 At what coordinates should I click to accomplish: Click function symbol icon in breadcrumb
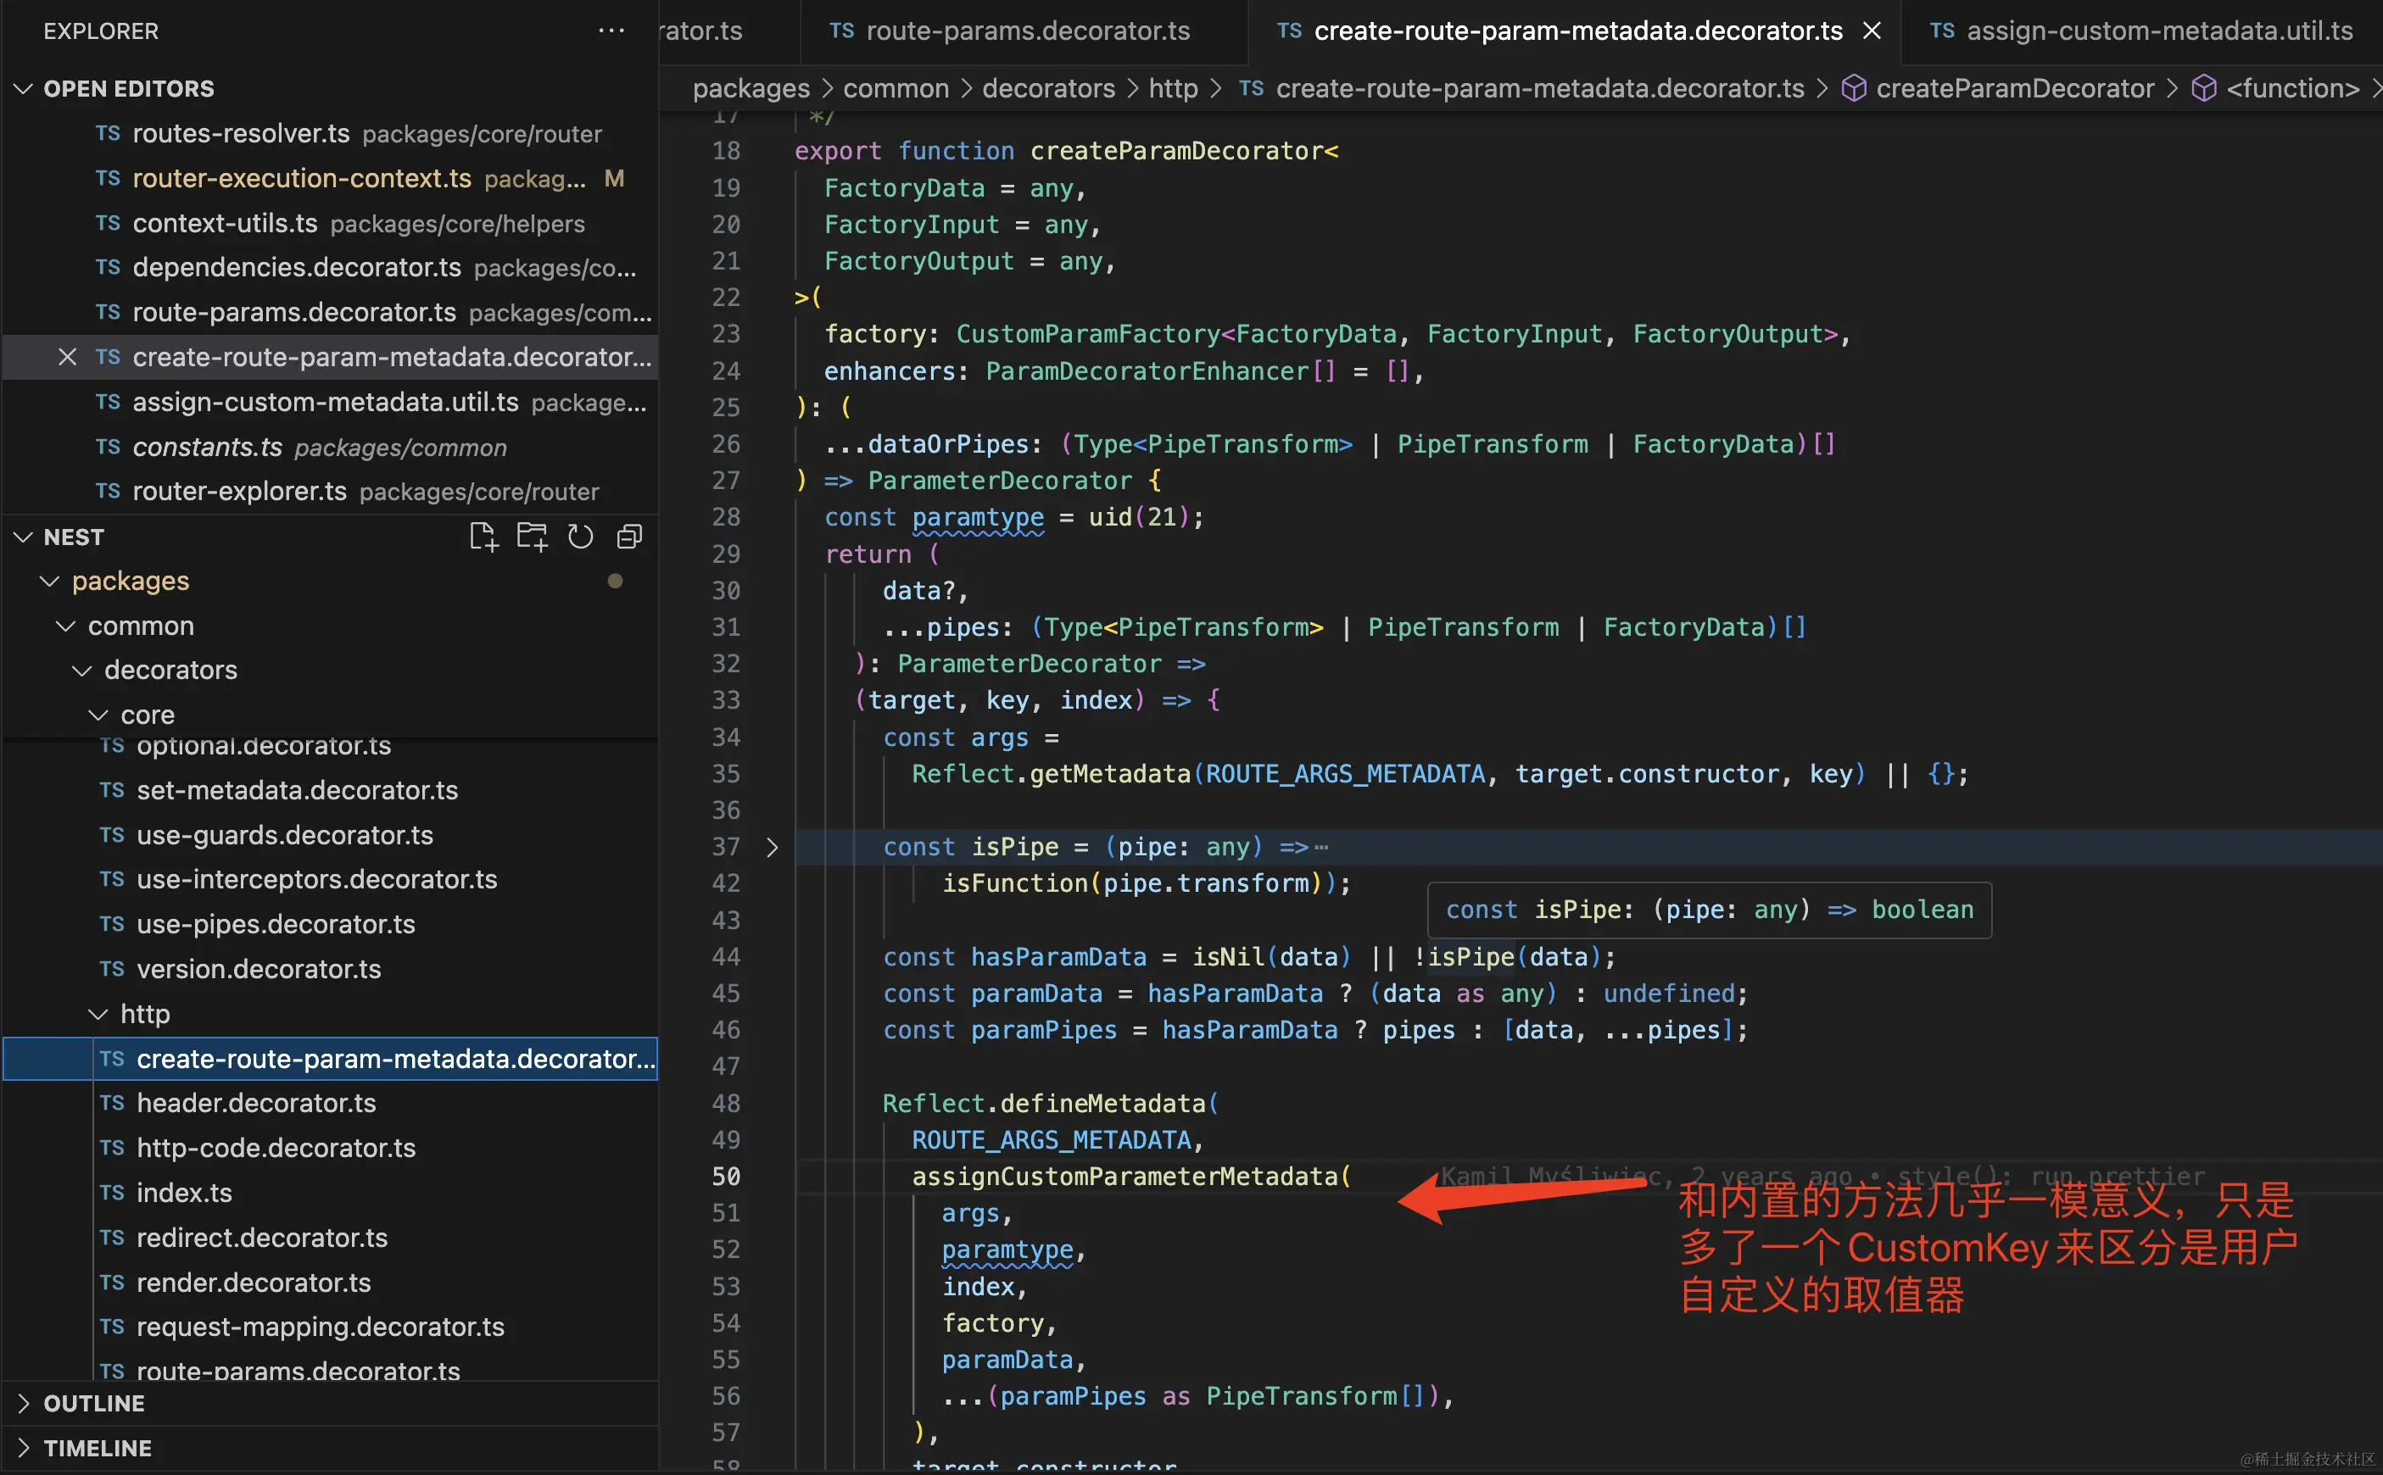(2203, 89)
